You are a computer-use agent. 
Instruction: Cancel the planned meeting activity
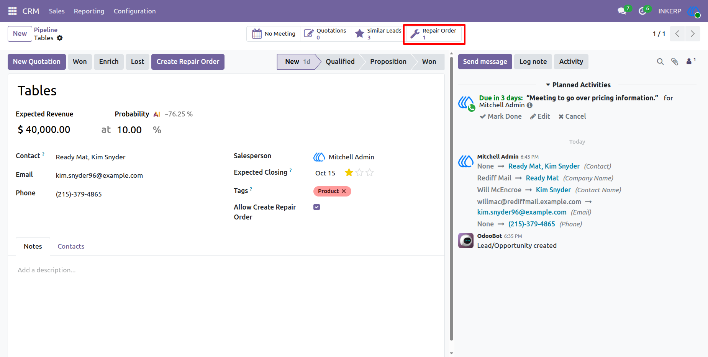click(572, 116)
